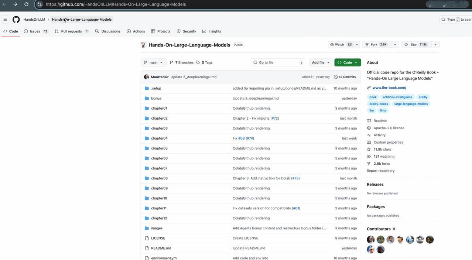Click the header search box
This screenshot has width=472, height=260.
click(455, 20)
